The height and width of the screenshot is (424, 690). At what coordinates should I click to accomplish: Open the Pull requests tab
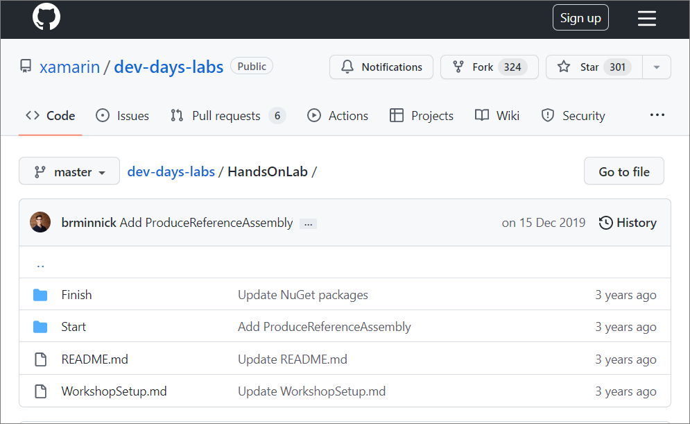(x=227, y=116)
